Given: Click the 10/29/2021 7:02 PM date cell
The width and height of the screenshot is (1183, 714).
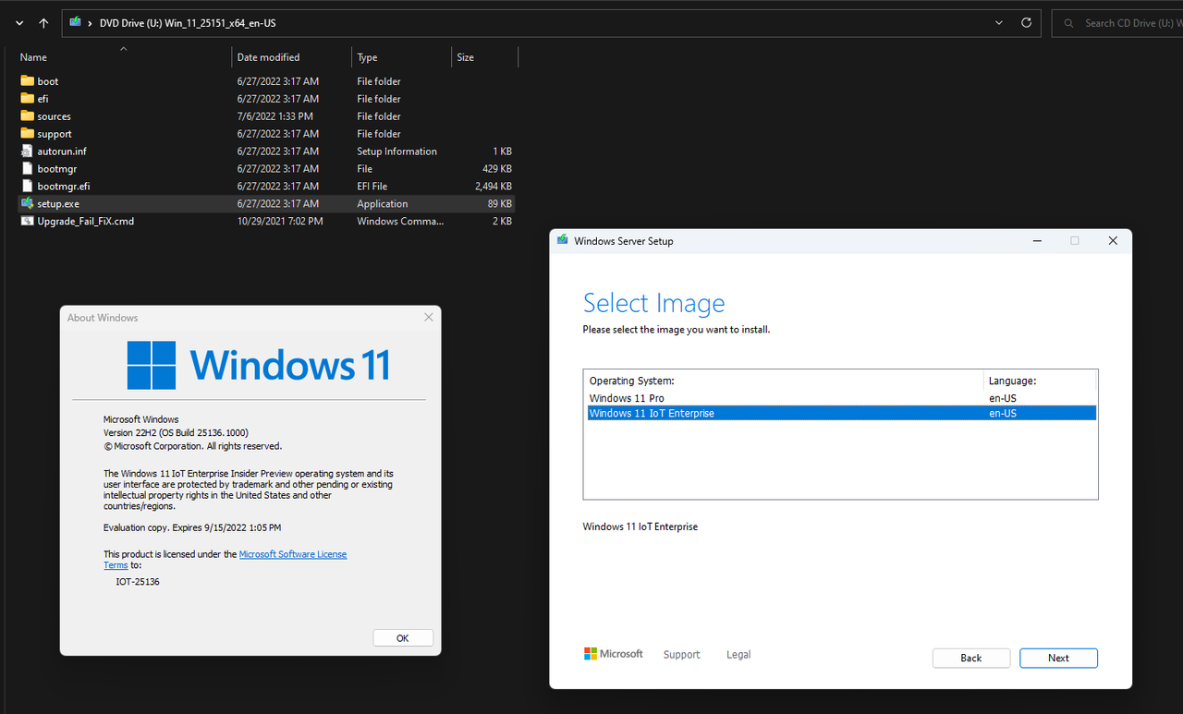Looking at the screenshot, I should tap(280, 222).
